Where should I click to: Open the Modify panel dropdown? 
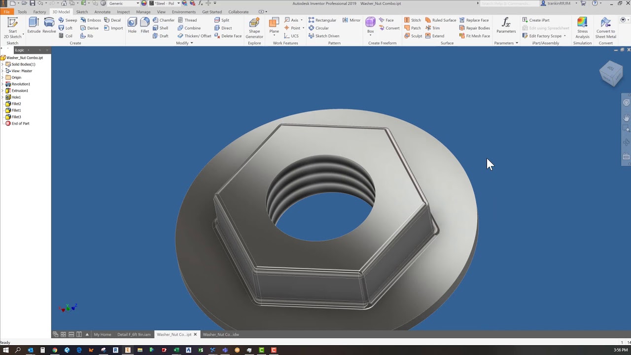185,43
